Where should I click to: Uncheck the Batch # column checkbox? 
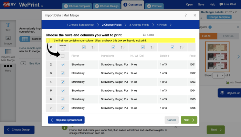pos(172,47)
